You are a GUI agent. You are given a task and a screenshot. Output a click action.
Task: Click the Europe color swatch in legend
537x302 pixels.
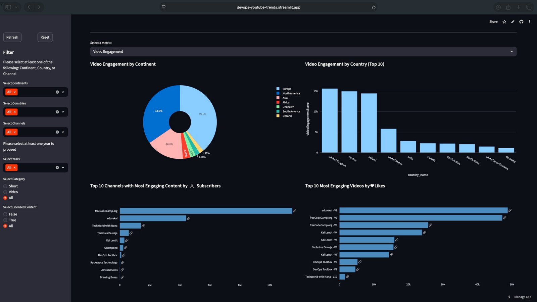[x=278, y=89]
